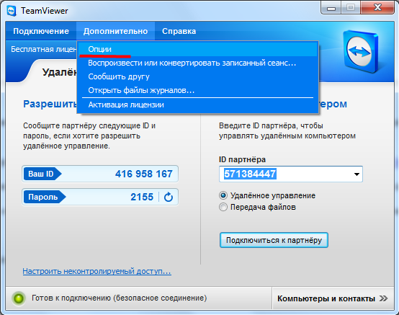
Task: Click the double chevron beside Компьютеры и контакты
Action: 383,298
